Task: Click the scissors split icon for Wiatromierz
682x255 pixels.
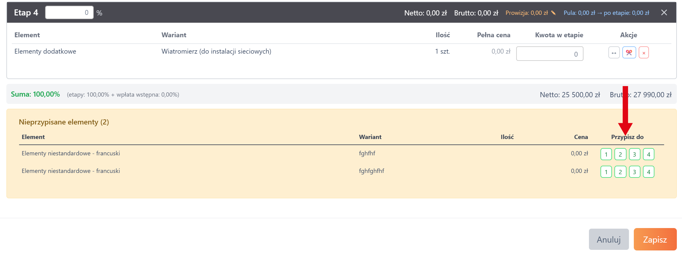Action: (x=629, y=53)
